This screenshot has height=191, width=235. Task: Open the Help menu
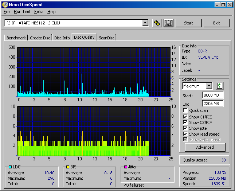tap(51, 12)
